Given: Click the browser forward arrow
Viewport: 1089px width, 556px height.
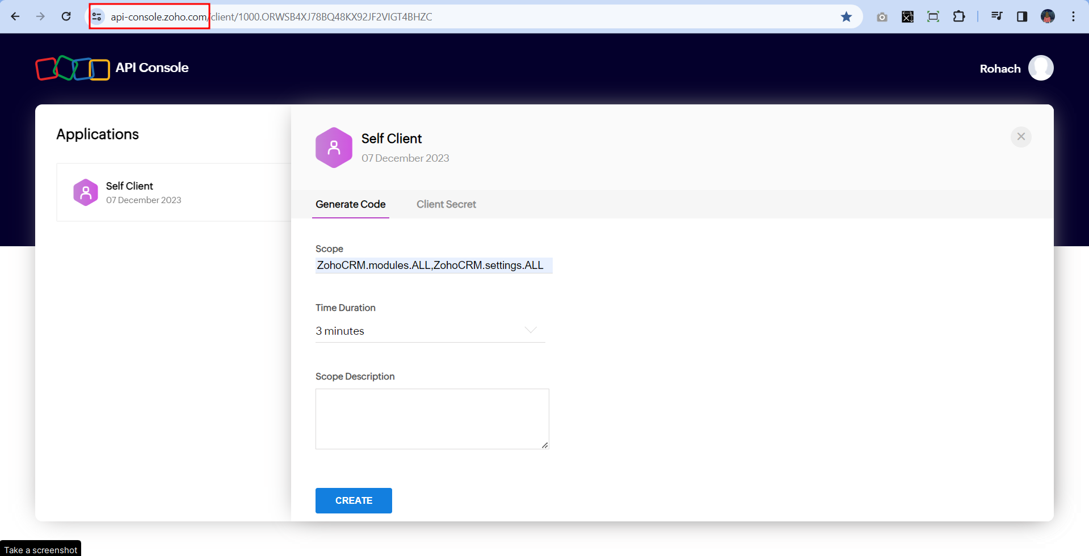Looking at the screenshot, I should [40, 16].
